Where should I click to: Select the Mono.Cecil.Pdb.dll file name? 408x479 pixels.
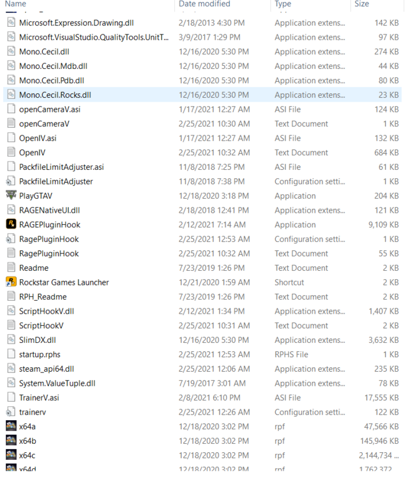[x=52, y=80]
